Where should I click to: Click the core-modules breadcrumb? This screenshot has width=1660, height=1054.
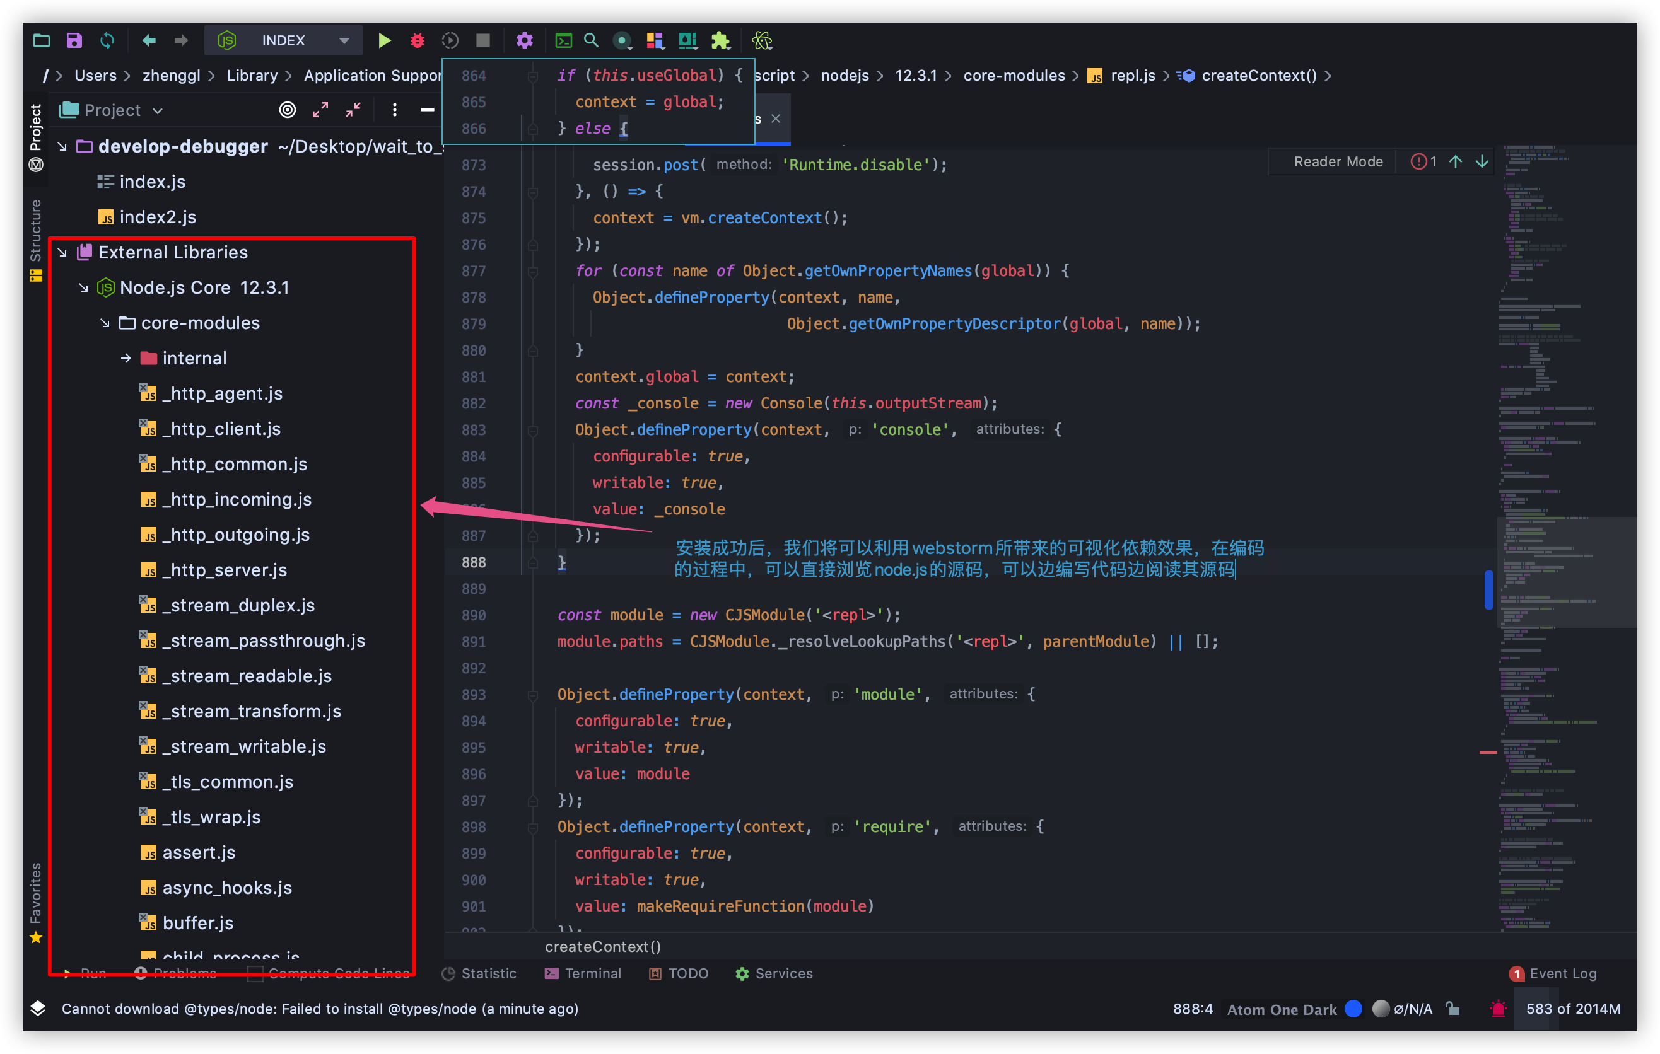1014,76
